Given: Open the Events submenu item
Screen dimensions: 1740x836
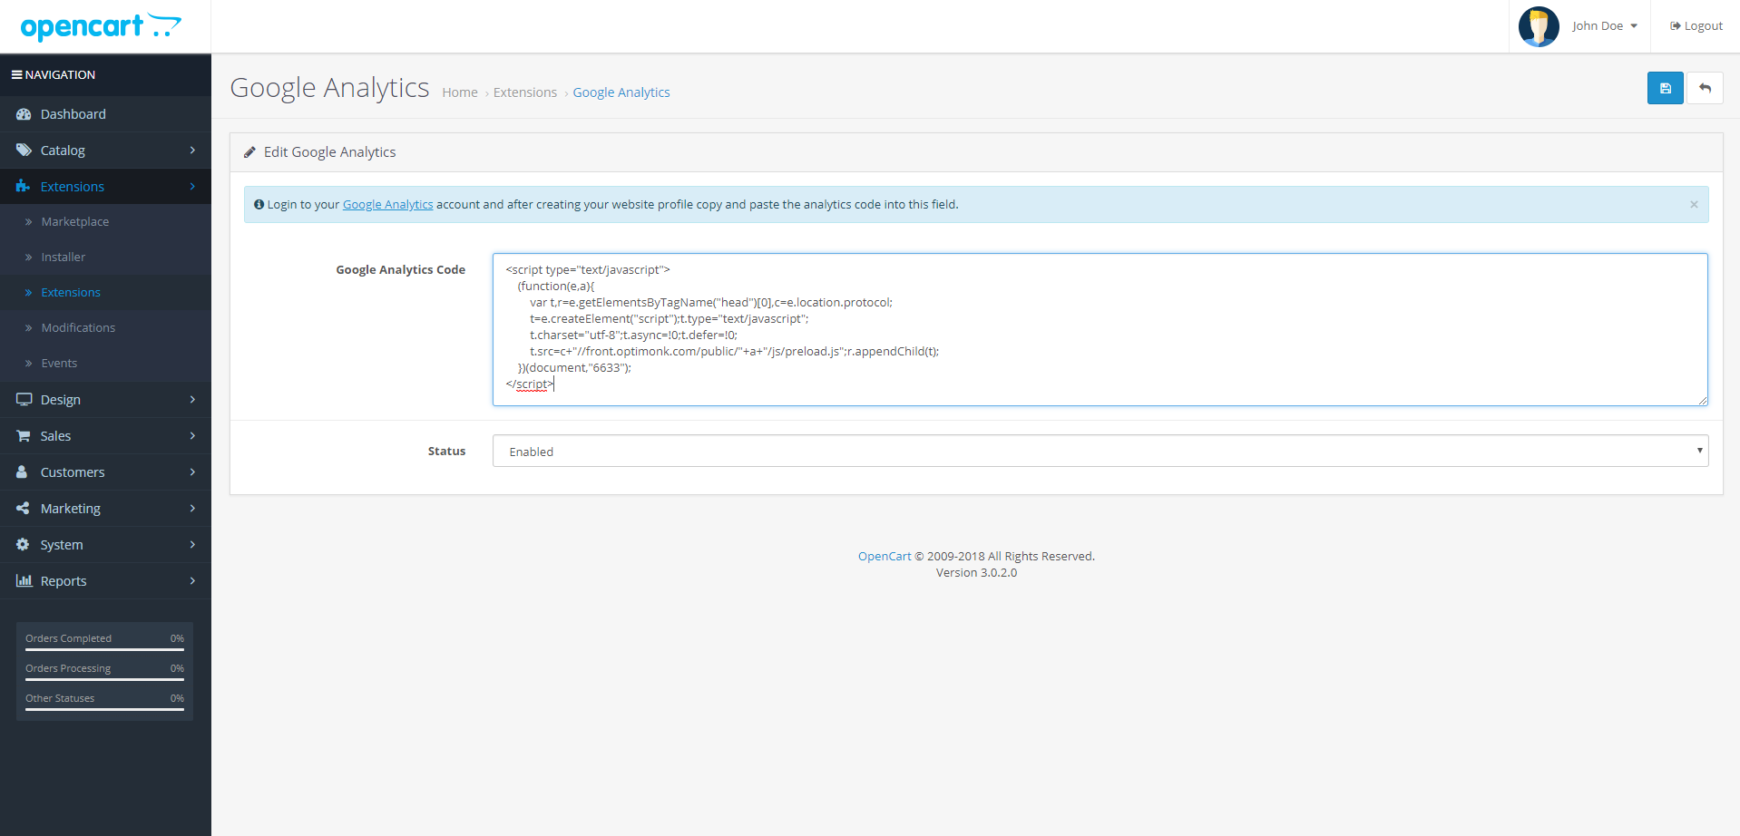Looking at the screenshot, I should [x=105, y=364].
